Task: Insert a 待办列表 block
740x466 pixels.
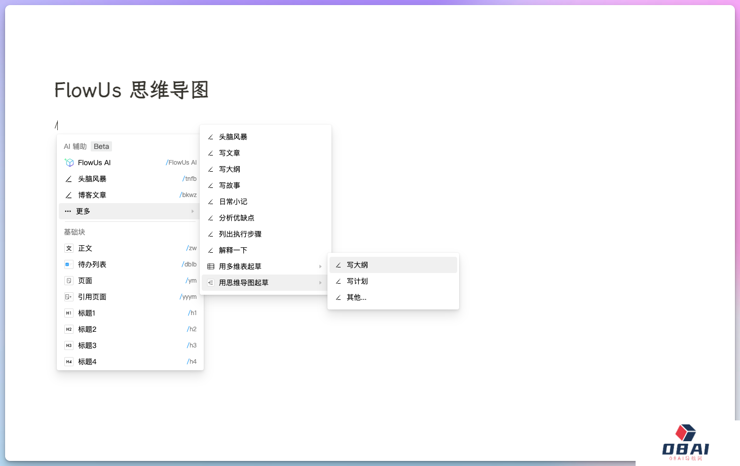Action: tap(130, 264)
